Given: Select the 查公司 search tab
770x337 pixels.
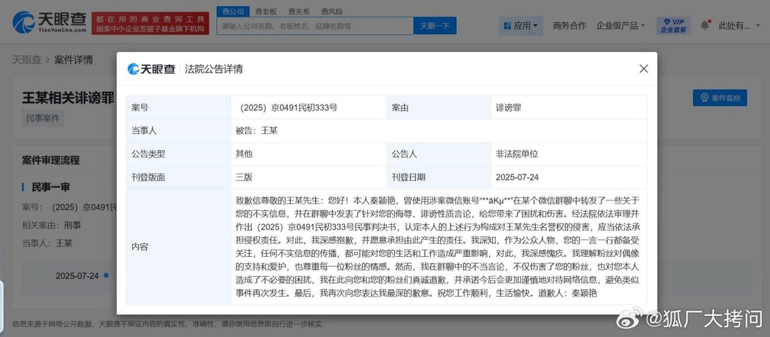Looking at the screenshot, I should pyautogui.click(x=233, y=11).
